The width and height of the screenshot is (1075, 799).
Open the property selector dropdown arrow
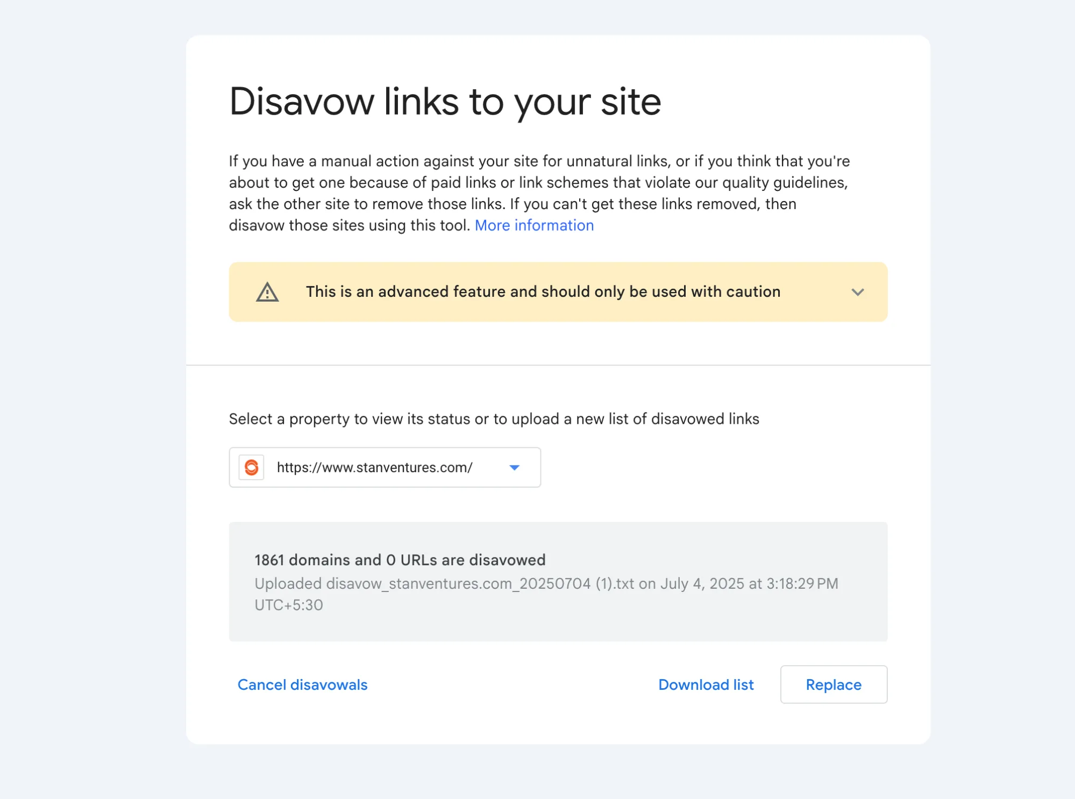click(x=514, y=467)
